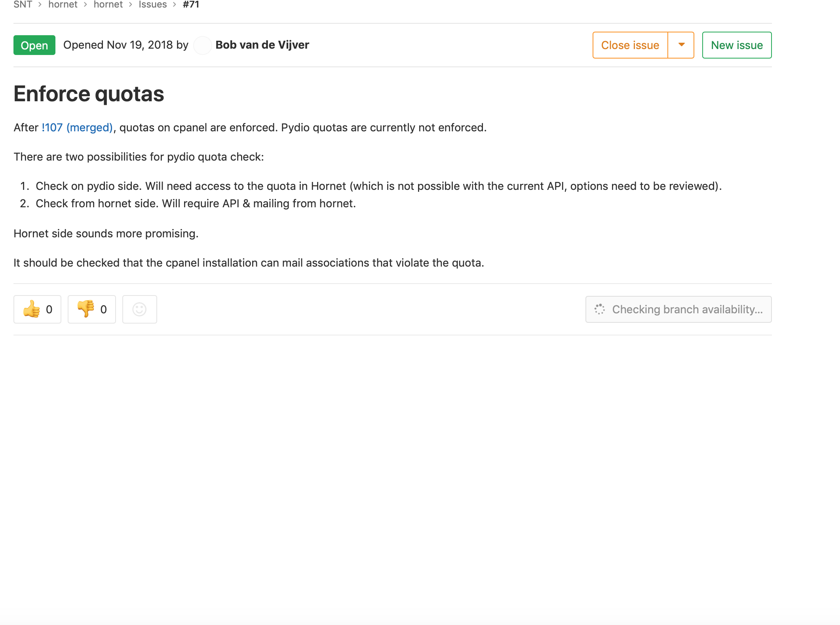Click the Enforce quotas issue title

(89, 94)
